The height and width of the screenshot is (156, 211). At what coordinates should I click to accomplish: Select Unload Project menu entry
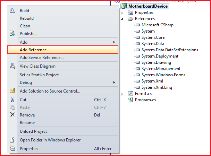[x=33, y=131]
